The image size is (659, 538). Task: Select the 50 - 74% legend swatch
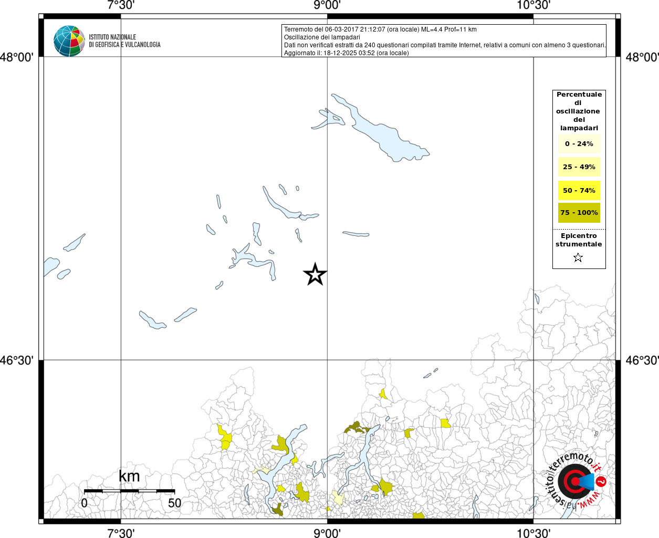click(579, 190)
